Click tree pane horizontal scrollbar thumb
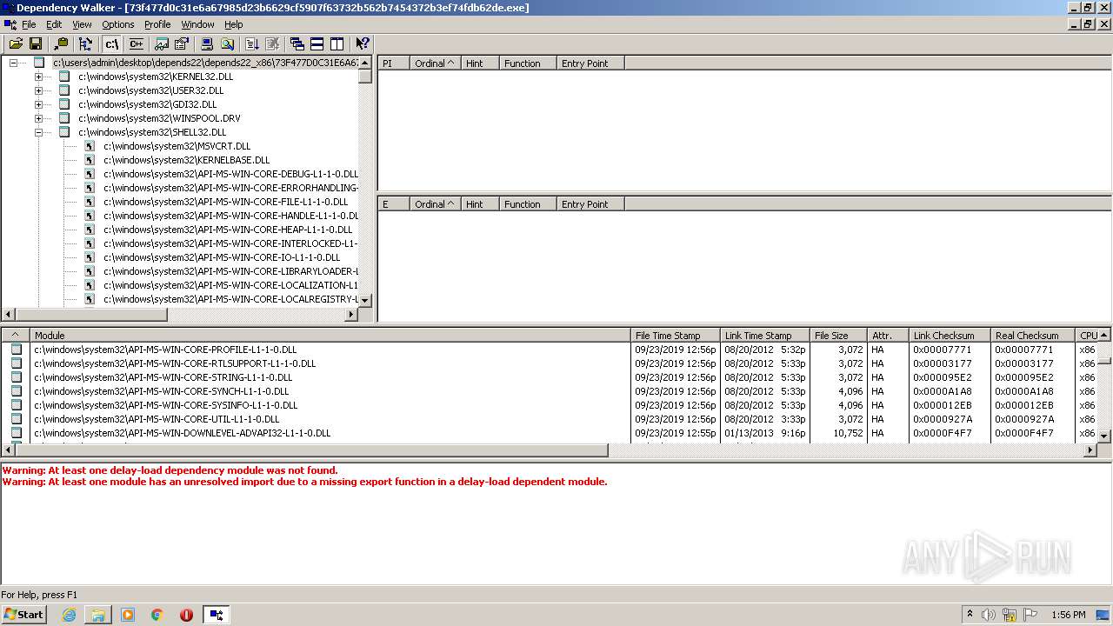Viewport: 1113px width, 626px height. click(x=91, y=314)
